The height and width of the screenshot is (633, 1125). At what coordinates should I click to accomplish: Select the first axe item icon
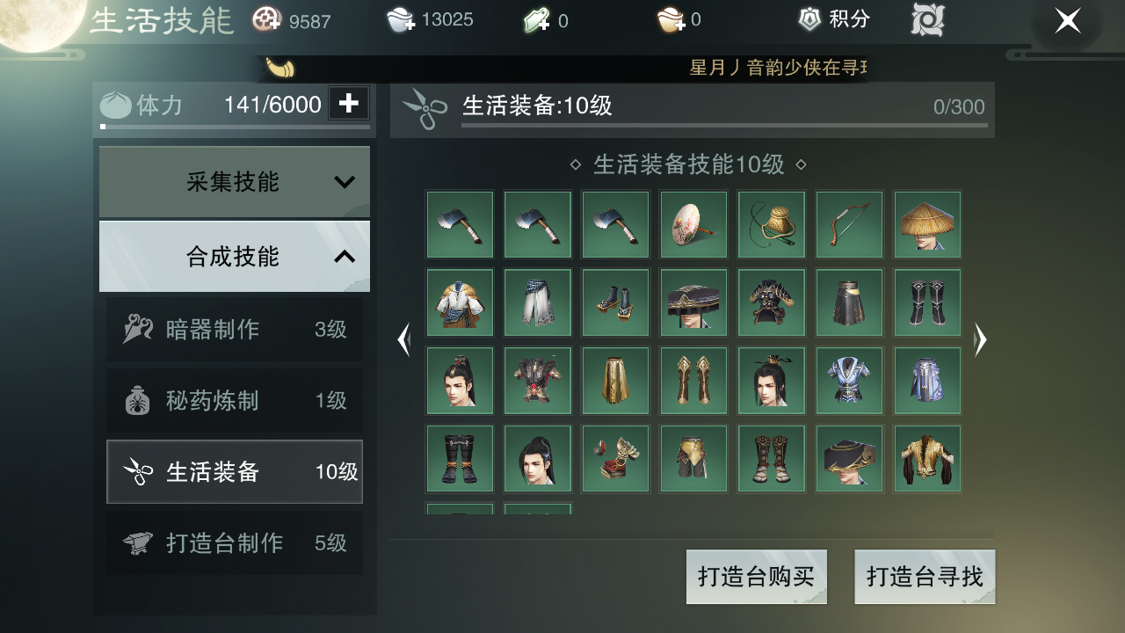460,224
